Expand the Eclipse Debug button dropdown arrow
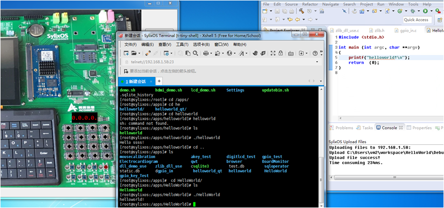 click(418, 11)
